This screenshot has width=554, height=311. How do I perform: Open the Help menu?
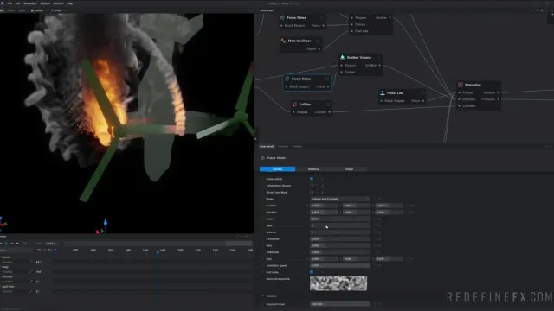click(x=70, y=3)
